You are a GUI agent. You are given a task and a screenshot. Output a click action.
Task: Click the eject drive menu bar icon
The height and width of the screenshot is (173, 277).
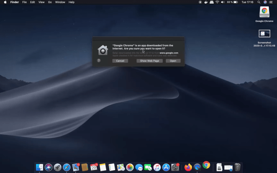(x=212, y=2)
